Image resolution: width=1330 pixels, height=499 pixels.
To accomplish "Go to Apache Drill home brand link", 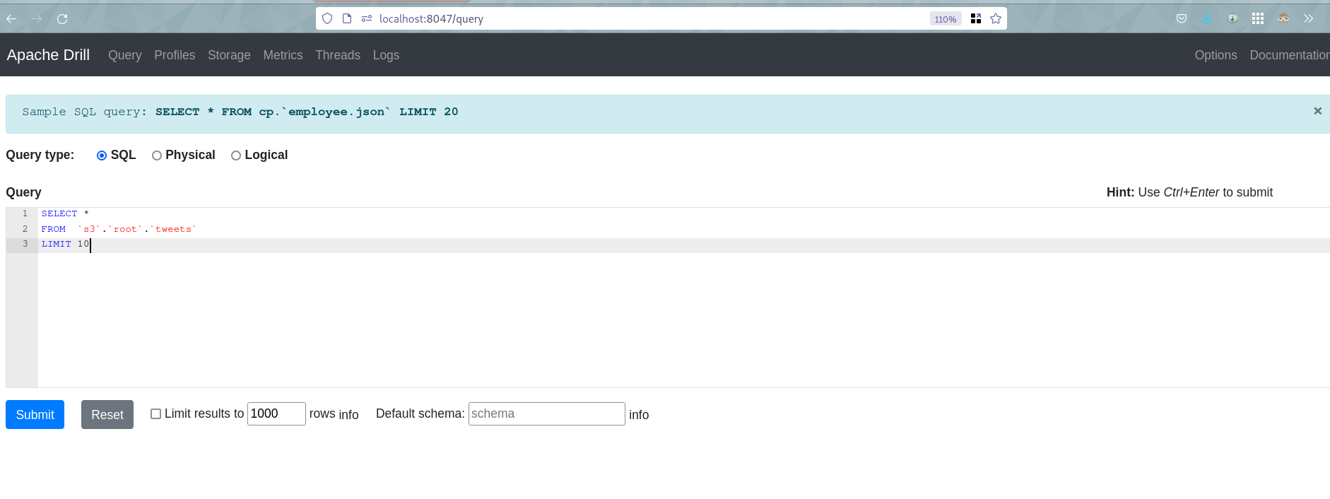I will pos(48,55).
